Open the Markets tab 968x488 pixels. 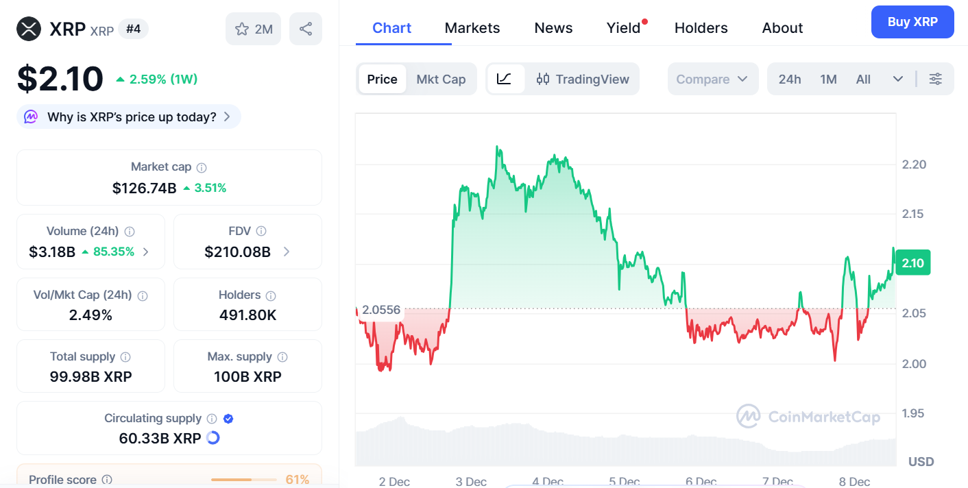[x=472, y=28]
